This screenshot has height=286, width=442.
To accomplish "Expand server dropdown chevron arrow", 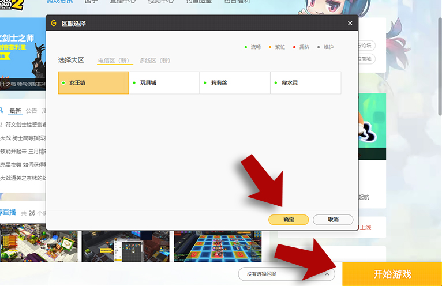I will tap(327, 274).
